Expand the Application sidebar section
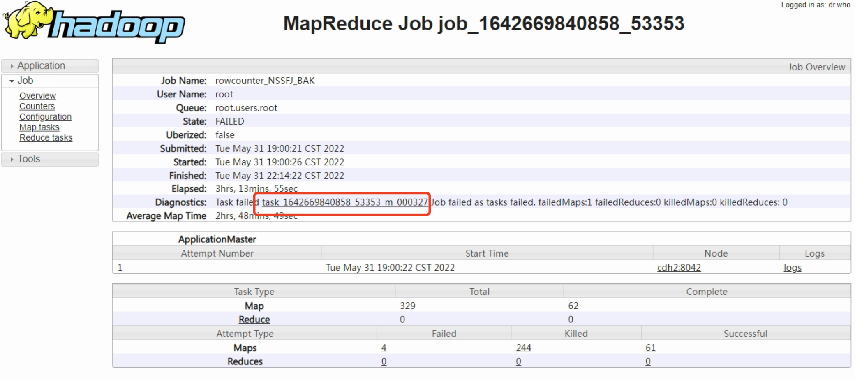 50,66
